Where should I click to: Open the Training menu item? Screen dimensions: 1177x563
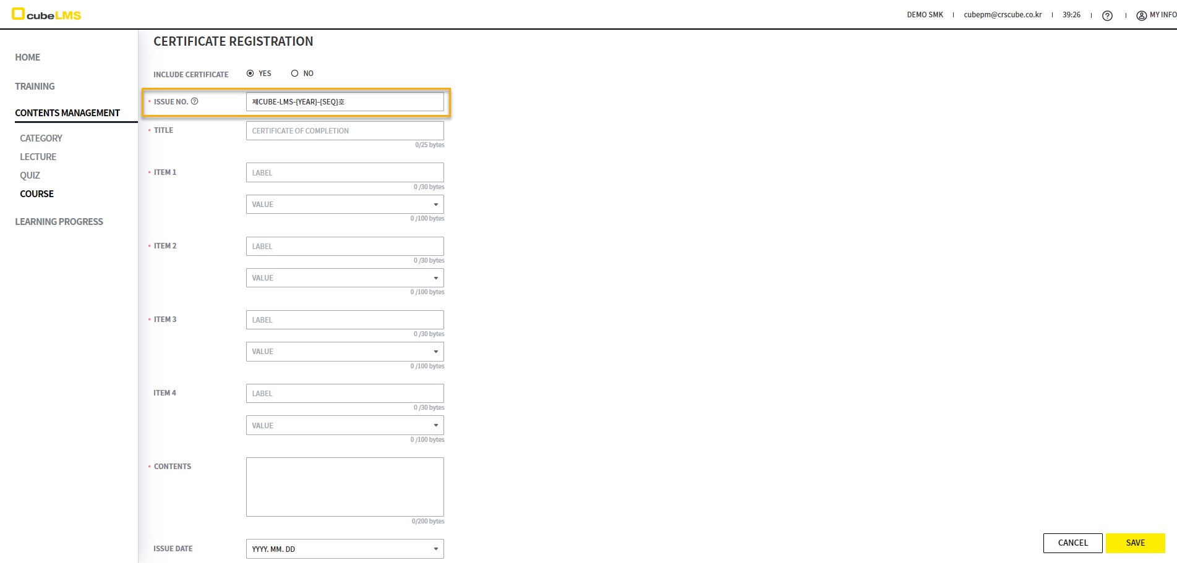click(35, 87)
